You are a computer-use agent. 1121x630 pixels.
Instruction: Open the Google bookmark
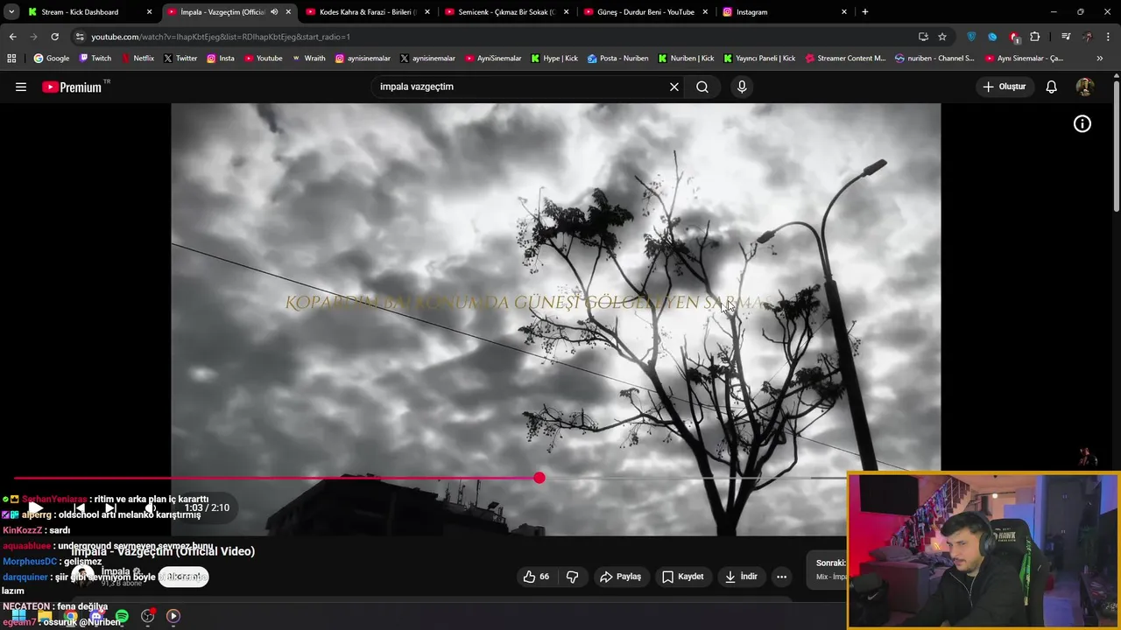[52, 59]
